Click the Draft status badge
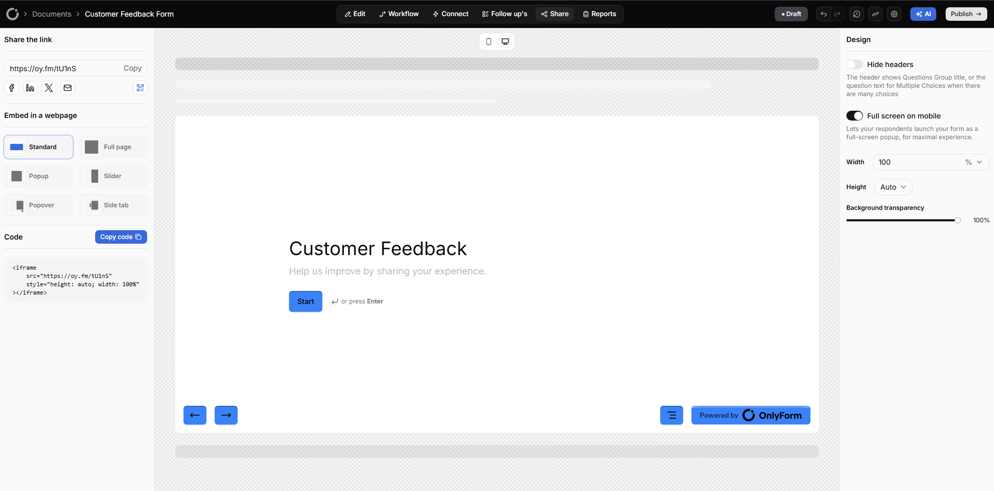994x491 pixels. tap(791, 14)
